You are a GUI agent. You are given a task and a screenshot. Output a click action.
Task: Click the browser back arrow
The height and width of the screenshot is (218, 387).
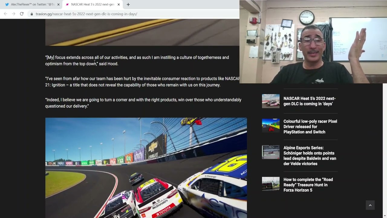pyautogui.click(x=5, y=14)
